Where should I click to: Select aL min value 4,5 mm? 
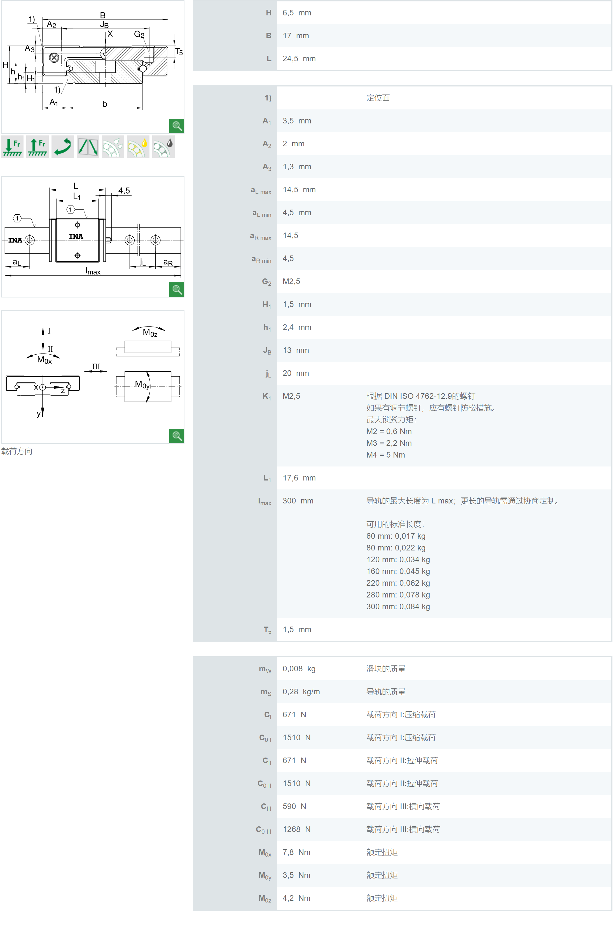297,212
